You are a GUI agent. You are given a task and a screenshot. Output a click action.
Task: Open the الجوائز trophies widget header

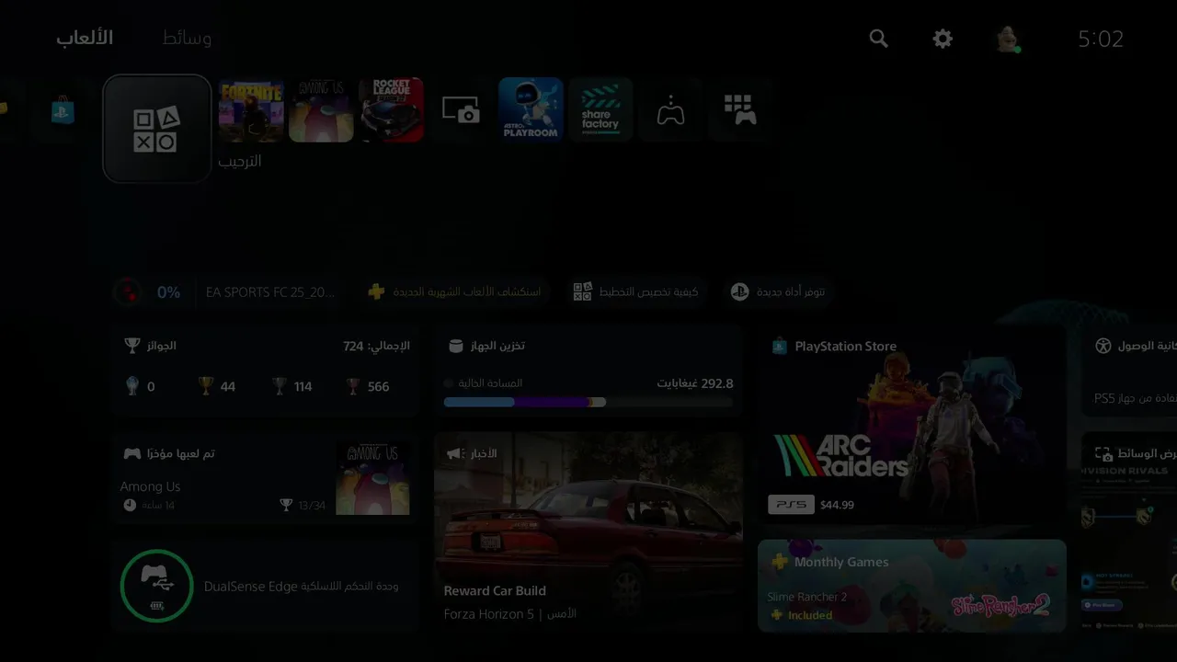coord(150,346)
